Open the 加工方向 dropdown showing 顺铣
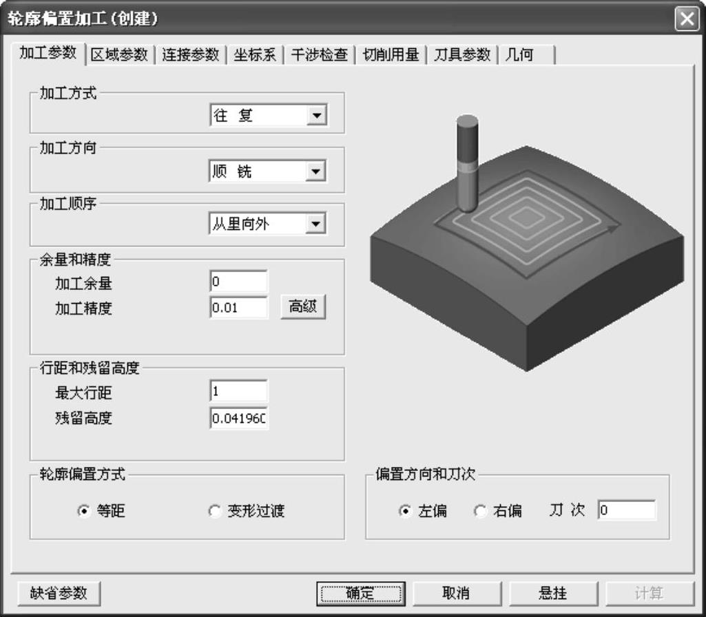The height and width of the screenshot is (617, 706). (x=316, y=171)
